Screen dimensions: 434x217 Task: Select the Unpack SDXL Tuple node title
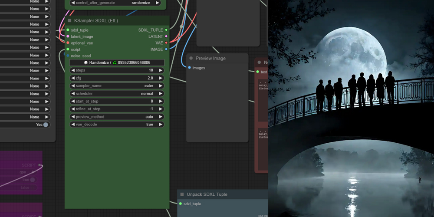[207, 194]
